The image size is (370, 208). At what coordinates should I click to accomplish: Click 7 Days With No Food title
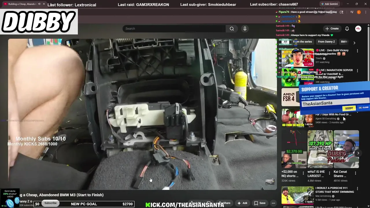333,114
